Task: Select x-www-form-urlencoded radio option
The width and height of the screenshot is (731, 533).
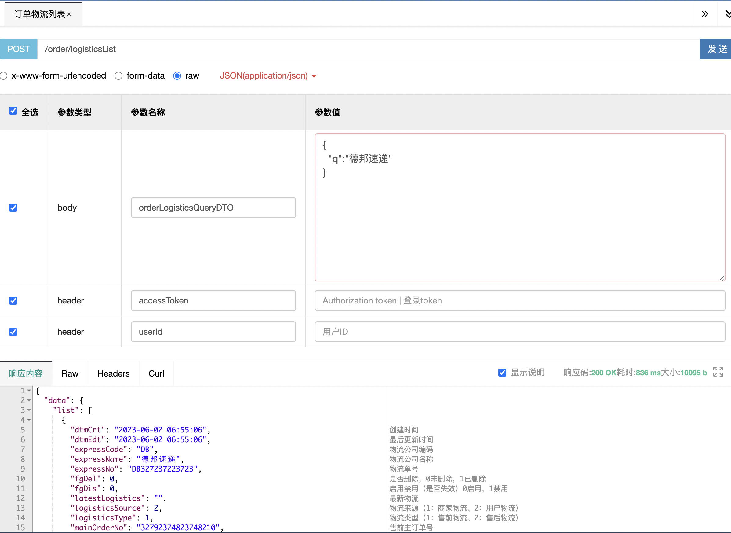Action: [4, 76]
